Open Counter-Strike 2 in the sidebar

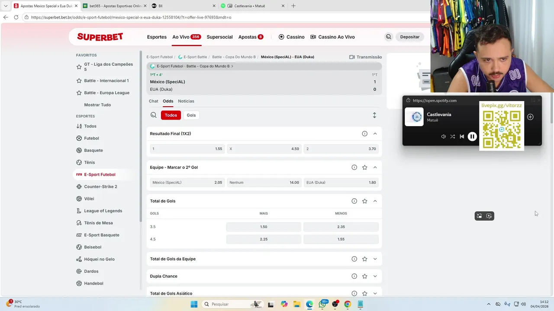(100, 187)
